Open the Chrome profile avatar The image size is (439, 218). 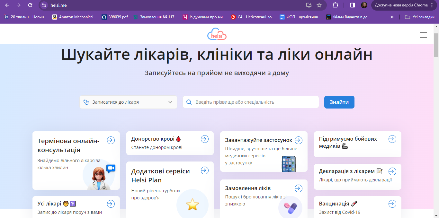tap(364, 5)
